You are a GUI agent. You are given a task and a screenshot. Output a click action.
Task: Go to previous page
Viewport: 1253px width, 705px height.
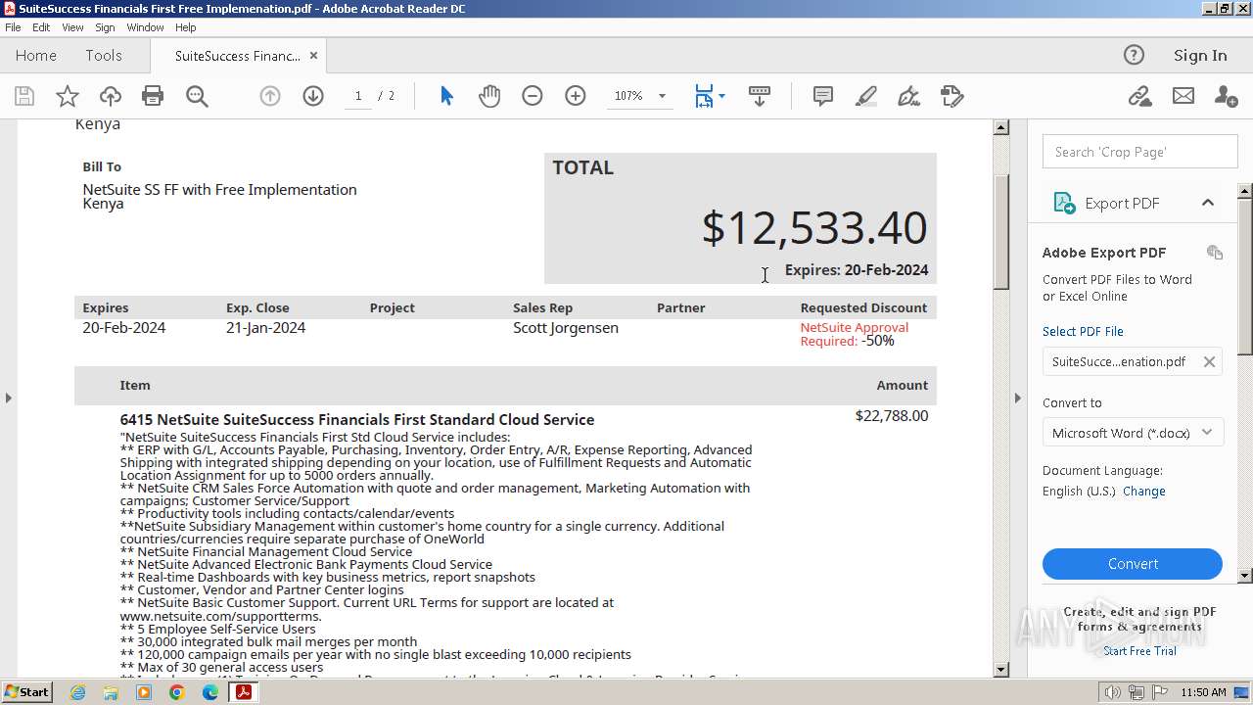pyautogui.click(x=270, y=96)
